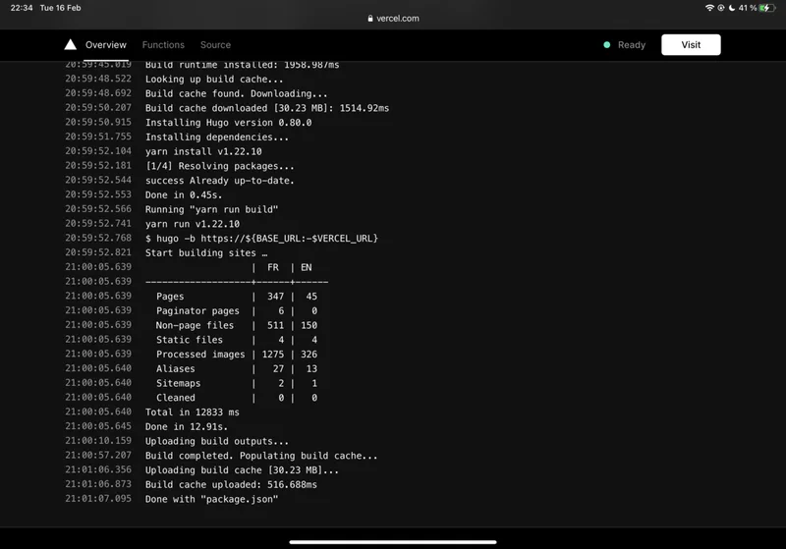Tap the Do Not Disturb moon icon
This screenshot has width=786, height=549.
point(732,8)
